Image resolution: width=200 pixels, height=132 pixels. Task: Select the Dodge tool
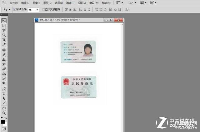pyautogui.click(x=4, y=83)
